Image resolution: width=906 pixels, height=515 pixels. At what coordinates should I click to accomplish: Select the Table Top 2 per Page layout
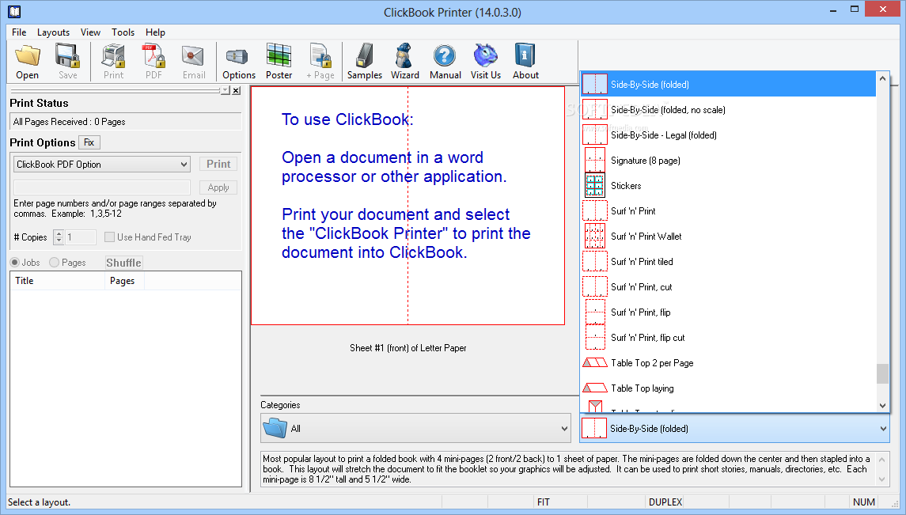tap(728, 362)
